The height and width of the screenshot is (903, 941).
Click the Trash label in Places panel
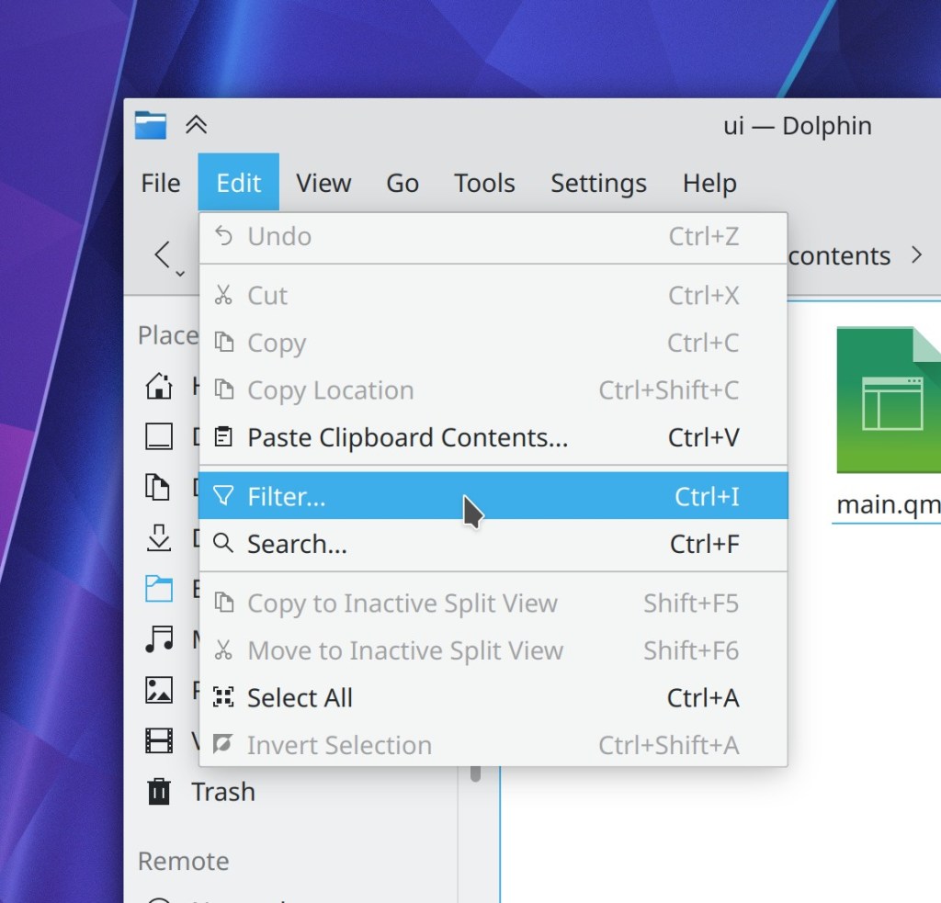[x=223, y=791]
